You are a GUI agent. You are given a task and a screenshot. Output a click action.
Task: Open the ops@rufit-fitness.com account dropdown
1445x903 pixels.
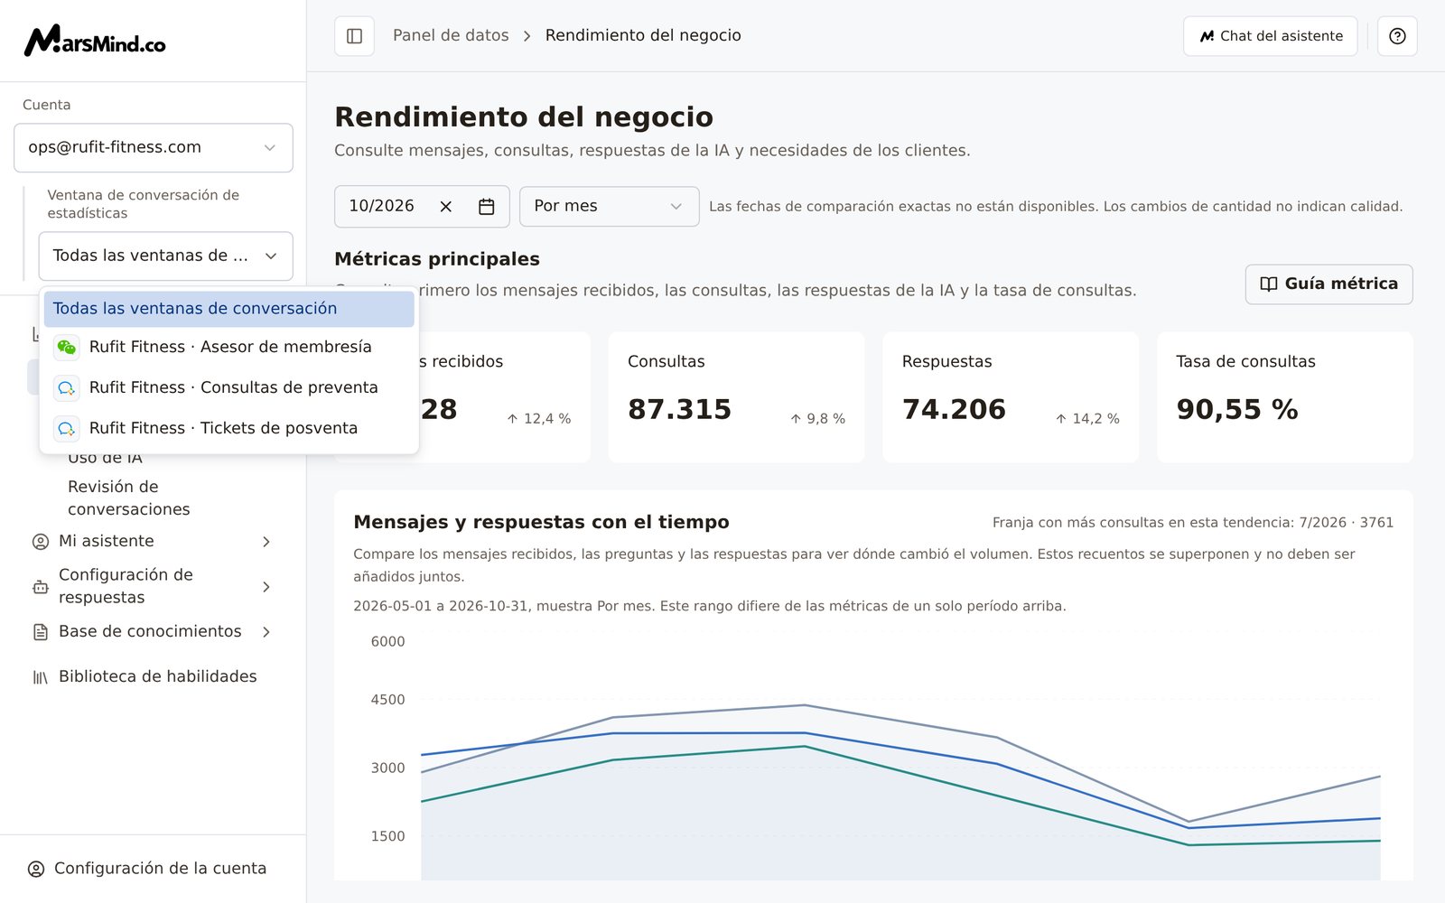pos(154,148)
